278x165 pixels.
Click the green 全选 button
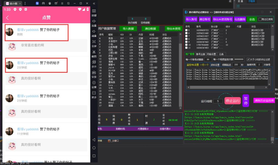coord(252,19)
